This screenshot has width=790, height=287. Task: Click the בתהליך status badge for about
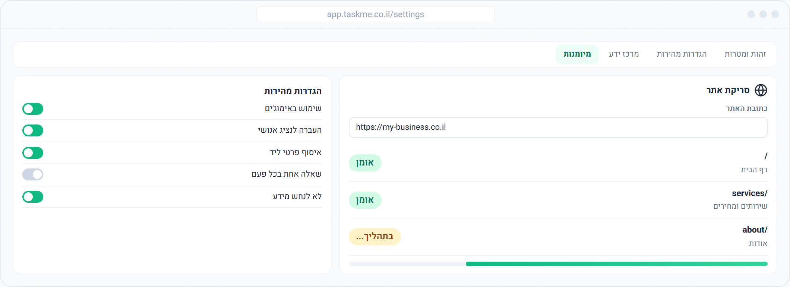click(375, 237)
